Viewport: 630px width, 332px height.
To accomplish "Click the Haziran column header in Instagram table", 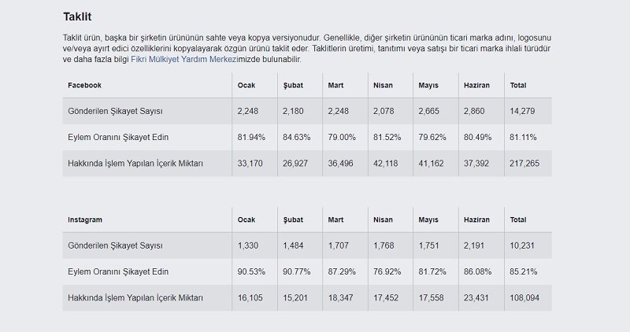I will (478, 220).
